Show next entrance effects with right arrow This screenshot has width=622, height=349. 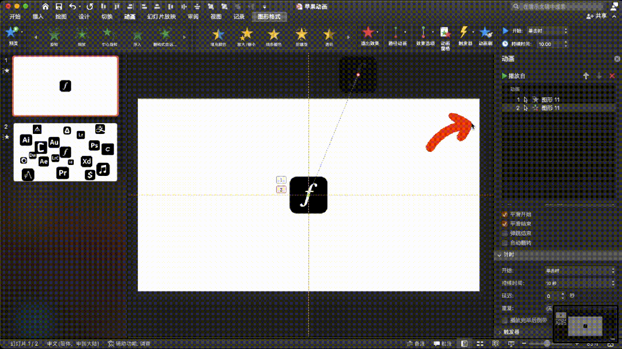click(x=184, y=37)
